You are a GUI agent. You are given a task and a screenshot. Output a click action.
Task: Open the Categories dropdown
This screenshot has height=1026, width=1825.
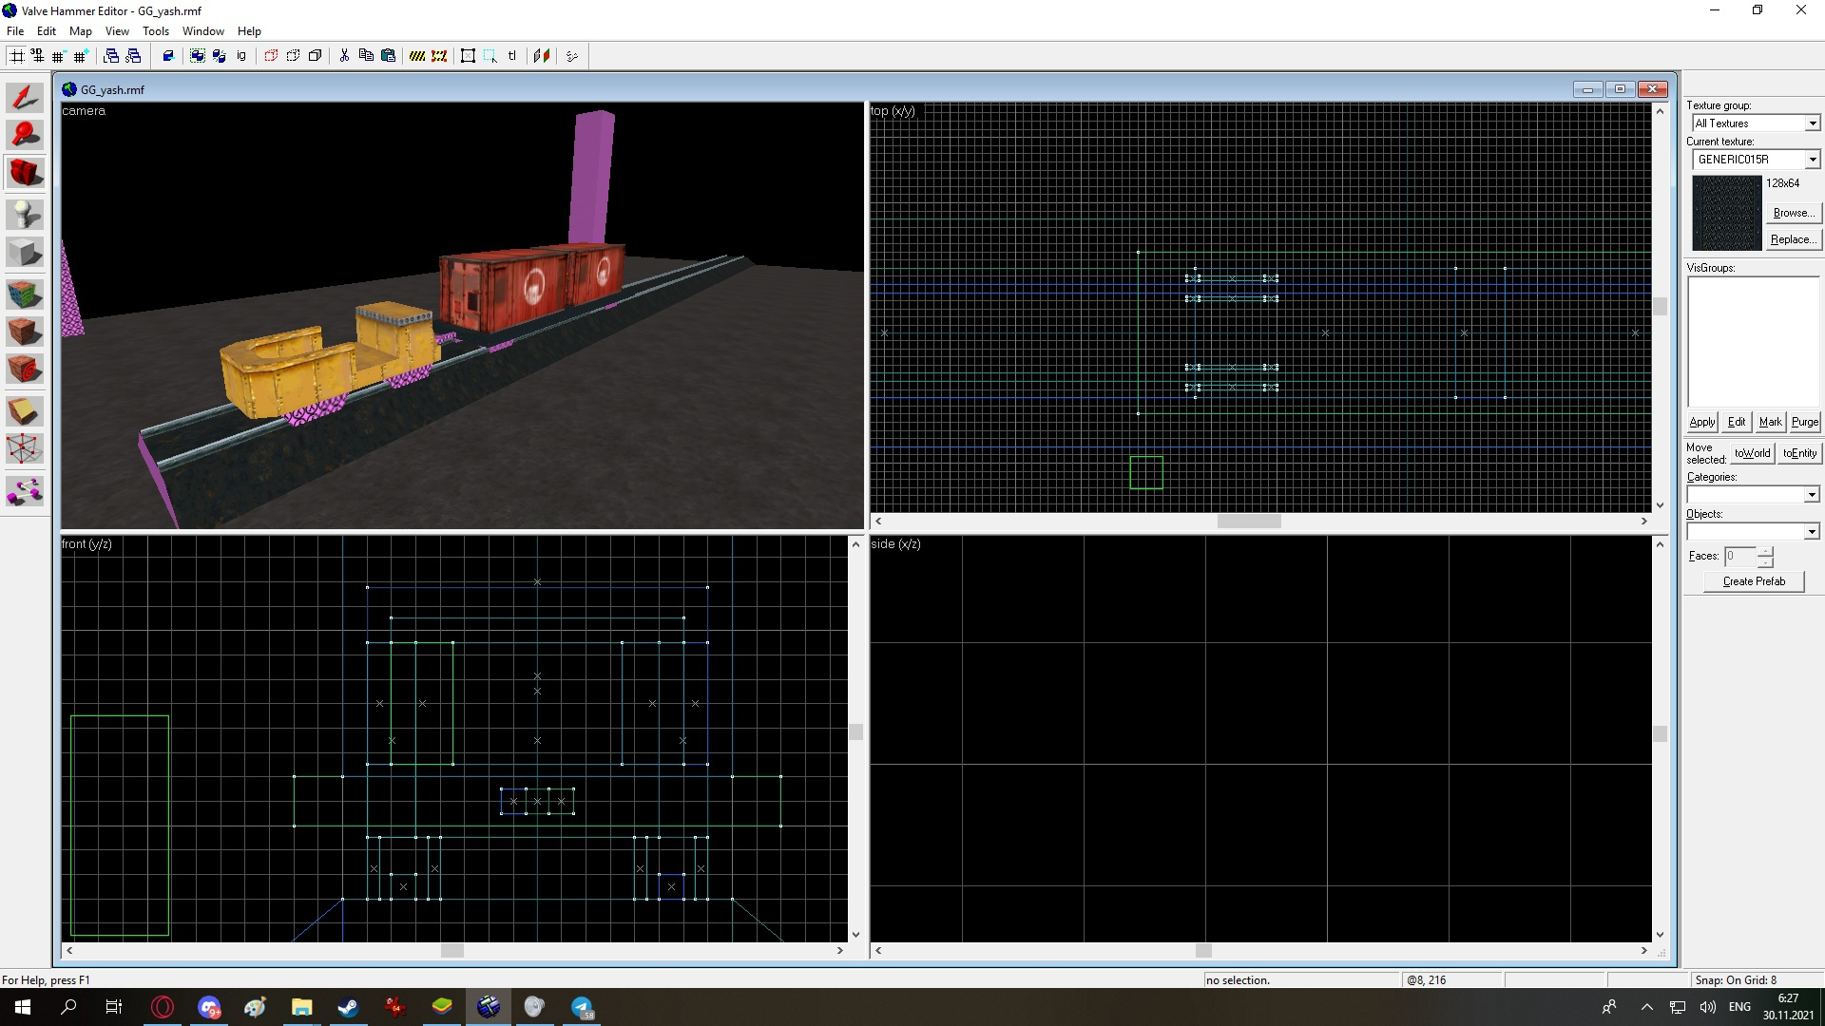1811,495
